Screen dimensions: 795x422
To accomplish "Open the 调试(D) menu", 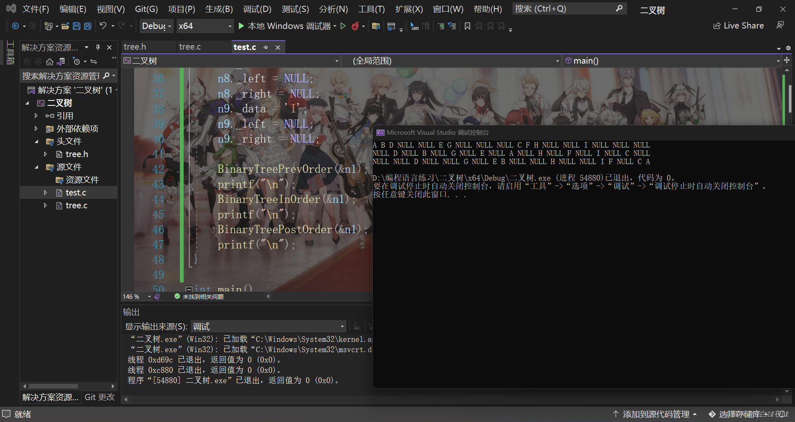I will pyautogui.click(x=257, y=9).
